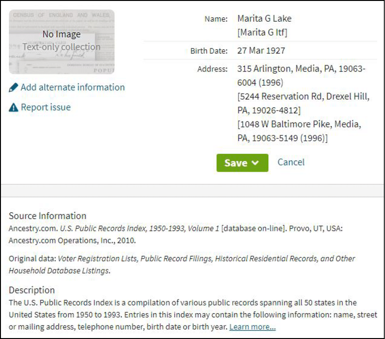This screenshot has height=339, width=385.
Task: Click the warning triangle icon beside Report issue
Action: [x=14, y=108]
